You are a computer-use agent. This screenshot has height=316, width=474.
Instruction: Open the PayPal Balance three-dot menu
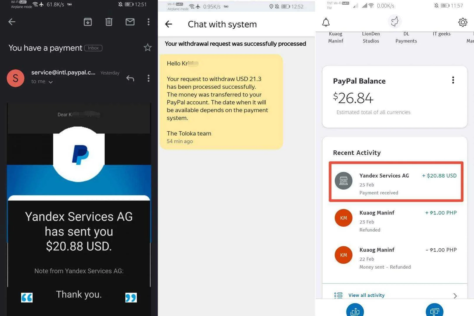pos(453,80)
